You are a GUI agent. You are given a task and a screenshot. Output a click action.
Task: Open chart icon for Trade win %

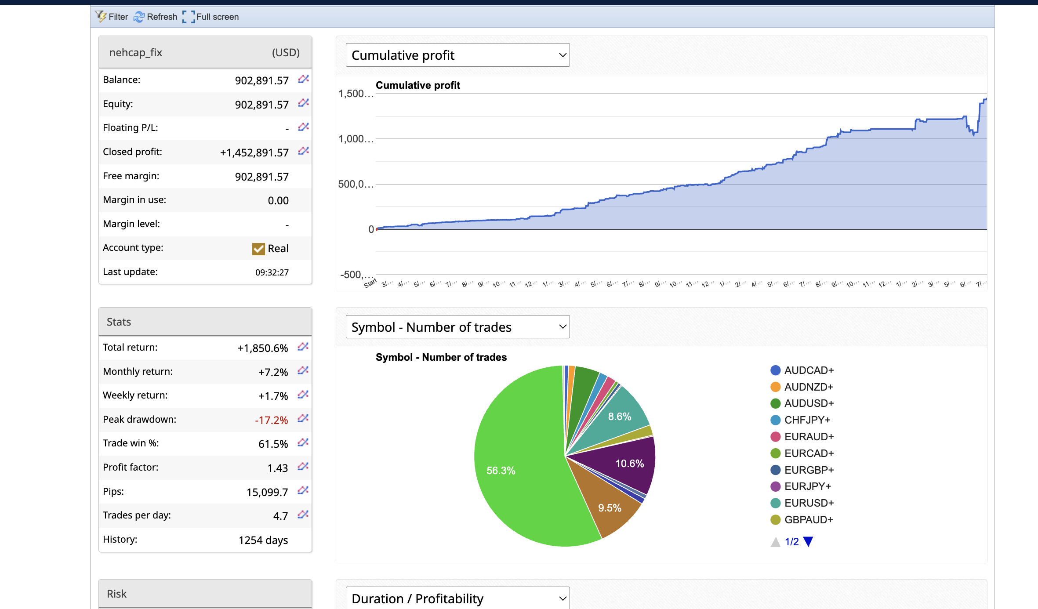coord(303,442)
